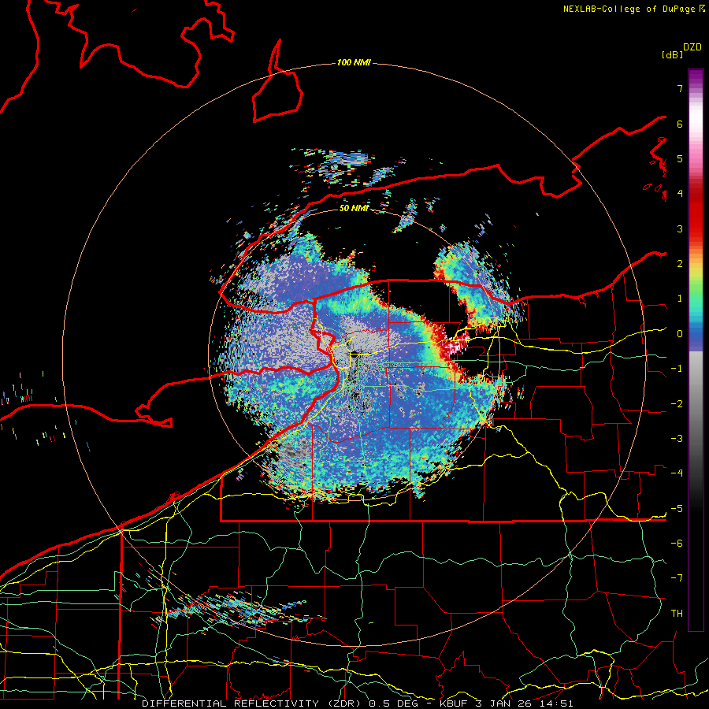This screenshot has height=709, width=709.
Task: Click the DZD legend title
Action: coord(692,47)
